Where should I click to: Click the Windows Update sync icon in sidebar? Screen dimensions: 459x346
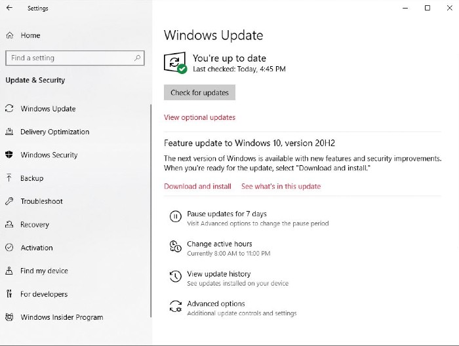point(9,109)
